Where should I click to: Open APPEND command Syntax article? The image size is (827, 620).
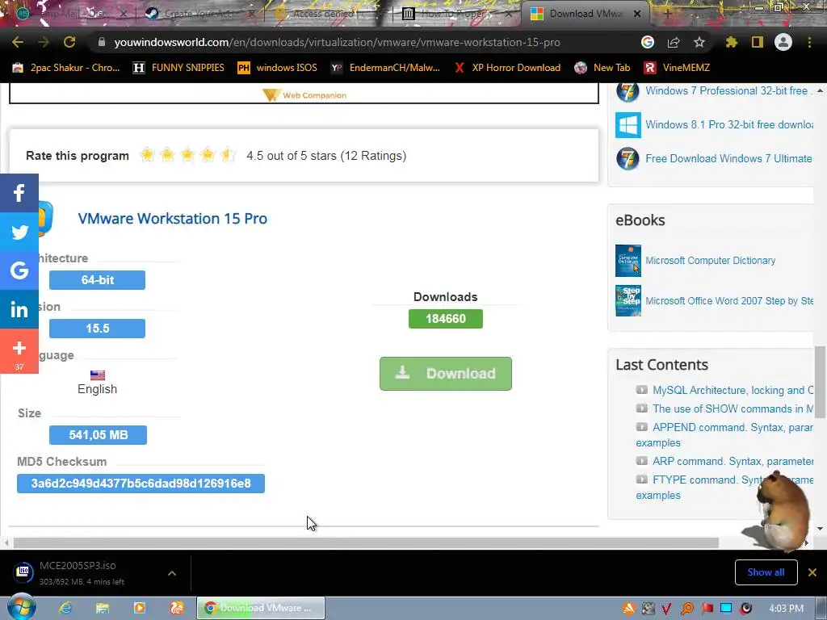pyautogui.click(x=724, y=435)
